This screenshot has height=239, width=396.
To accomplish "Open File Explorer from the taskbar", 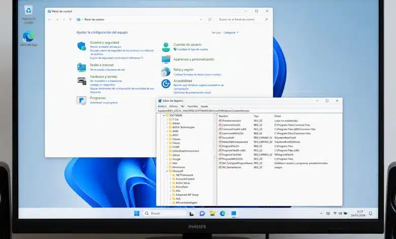I will [212, 214].
